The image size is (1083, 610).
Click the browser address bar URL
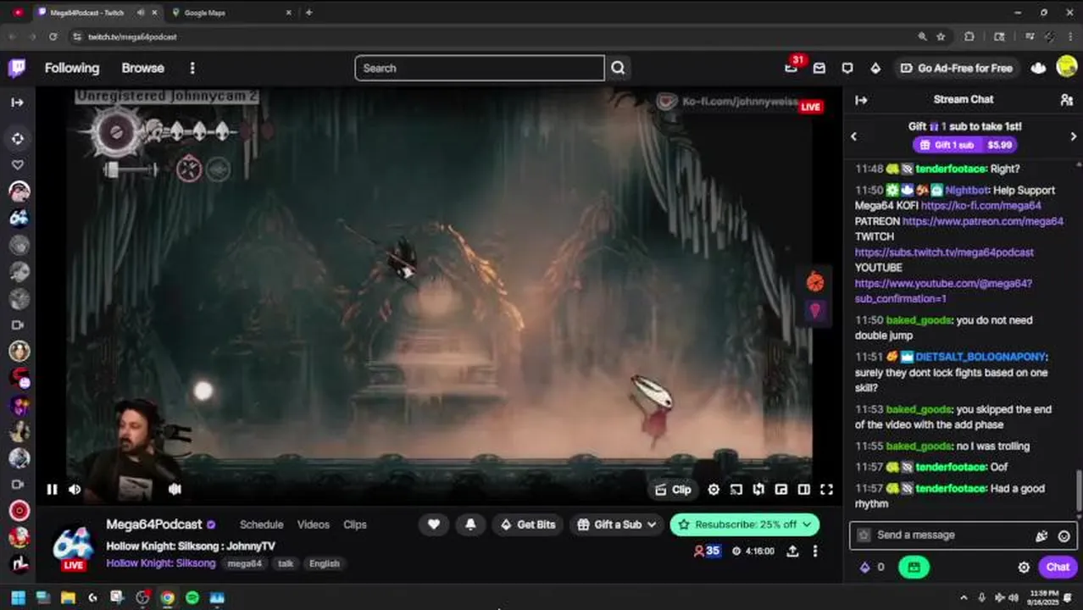tap(132, 37)
